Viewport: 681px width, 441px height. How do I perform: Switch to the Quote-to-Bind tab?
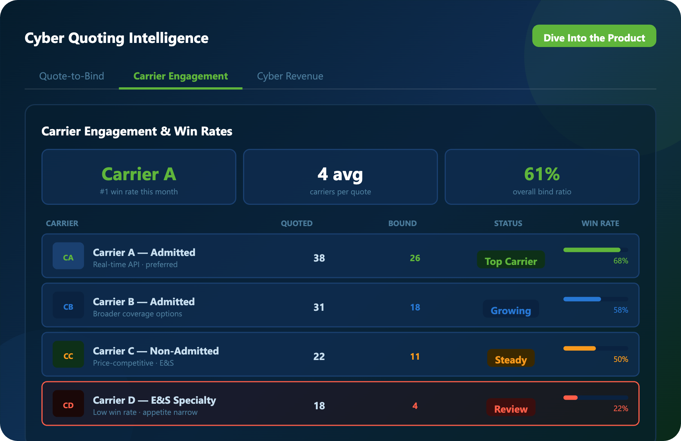pyautogui.click(x=72, y=76)
